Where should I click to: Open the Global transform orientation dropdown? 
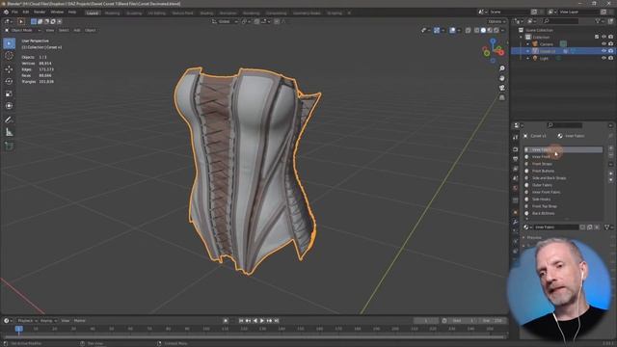(225, 21)
